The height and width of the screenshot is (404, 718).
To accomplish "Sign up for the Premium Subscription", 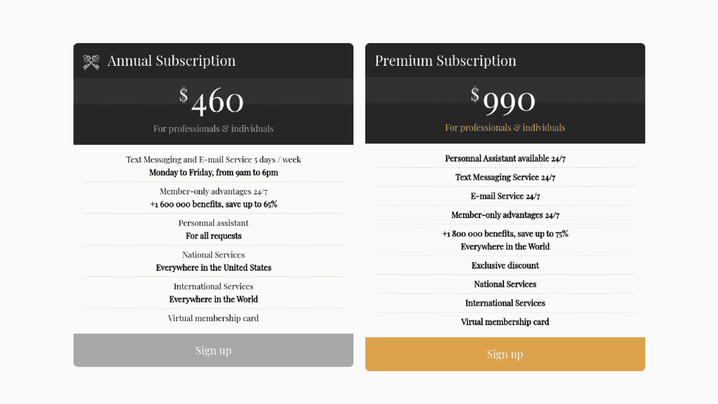I will [x=505, y=354].
